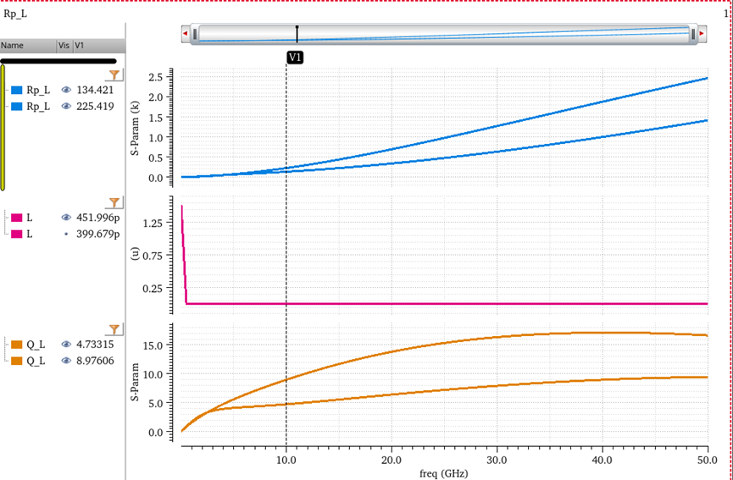733x480 pixels.
Task: Click the filter icon above the Q_L traces
Action: [x=113, y=329]
